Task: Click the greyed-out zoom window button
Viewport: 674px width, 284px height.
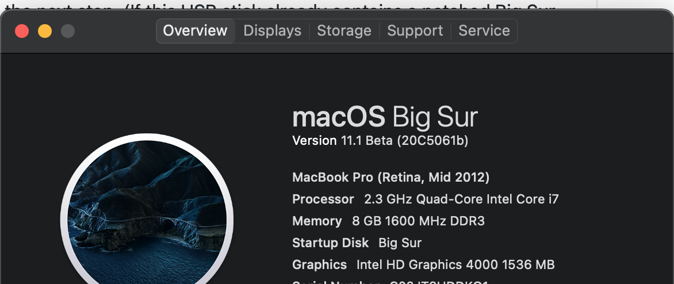Action: pos(68,31)
